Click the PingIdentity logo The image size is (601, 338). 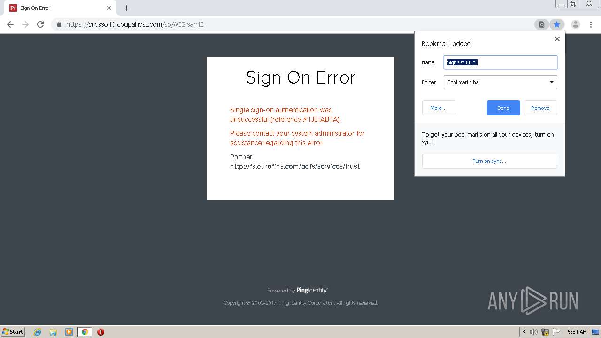(x=312, y=290)
